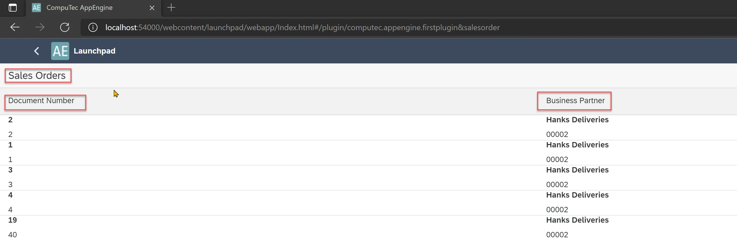Click the browser back arrow
Screen dimensions: 737x239
point(15,27)
